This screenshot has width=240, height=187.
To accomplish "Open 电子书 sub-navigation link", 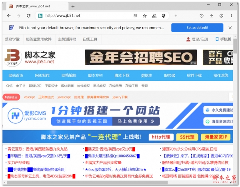I will pyautogui.click(x=21, y=86).
